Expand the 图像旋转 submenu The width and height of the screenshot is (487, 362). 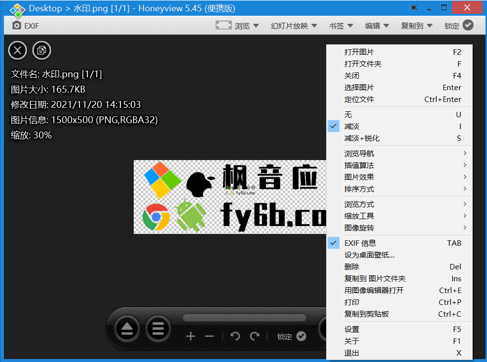click(x=400, y=228)
